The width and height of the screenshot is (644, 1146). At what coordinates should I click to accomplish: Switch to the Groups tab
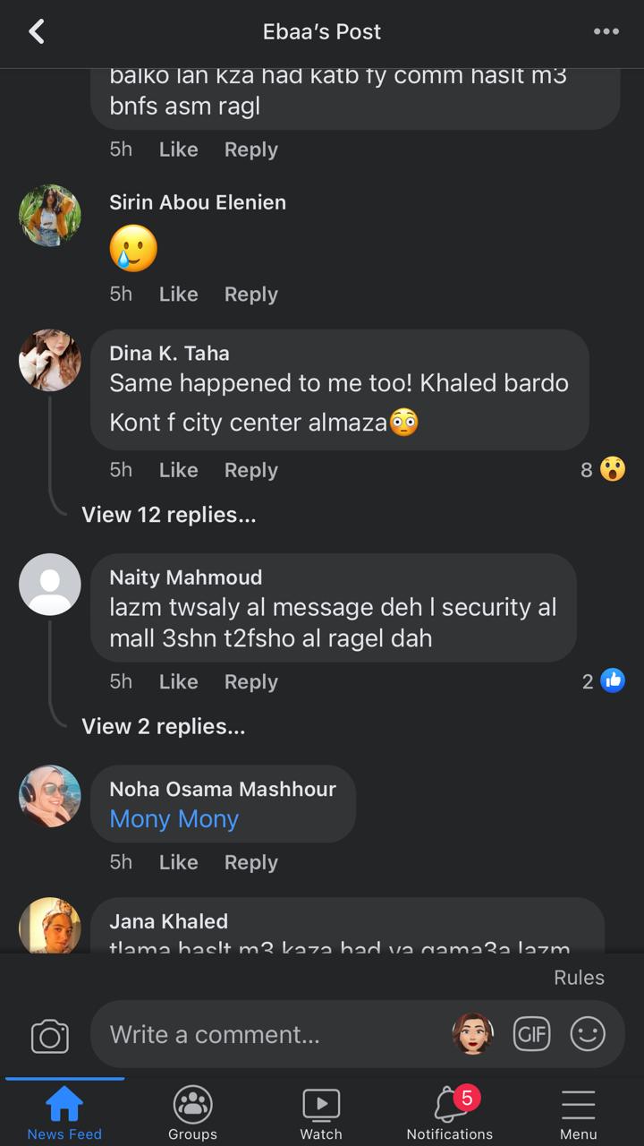point(192,1115)
